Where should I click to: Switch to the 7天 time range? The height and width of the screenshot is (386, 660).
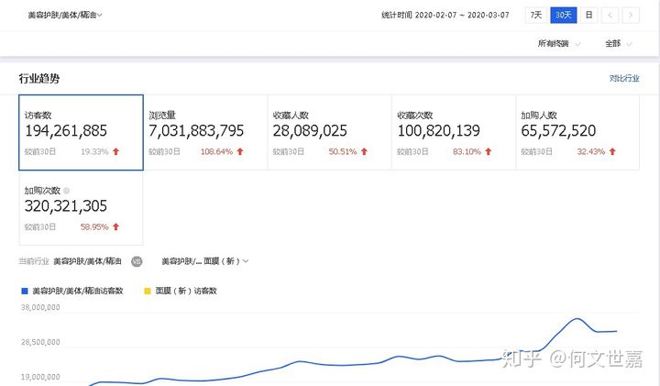tap(536, 15)
